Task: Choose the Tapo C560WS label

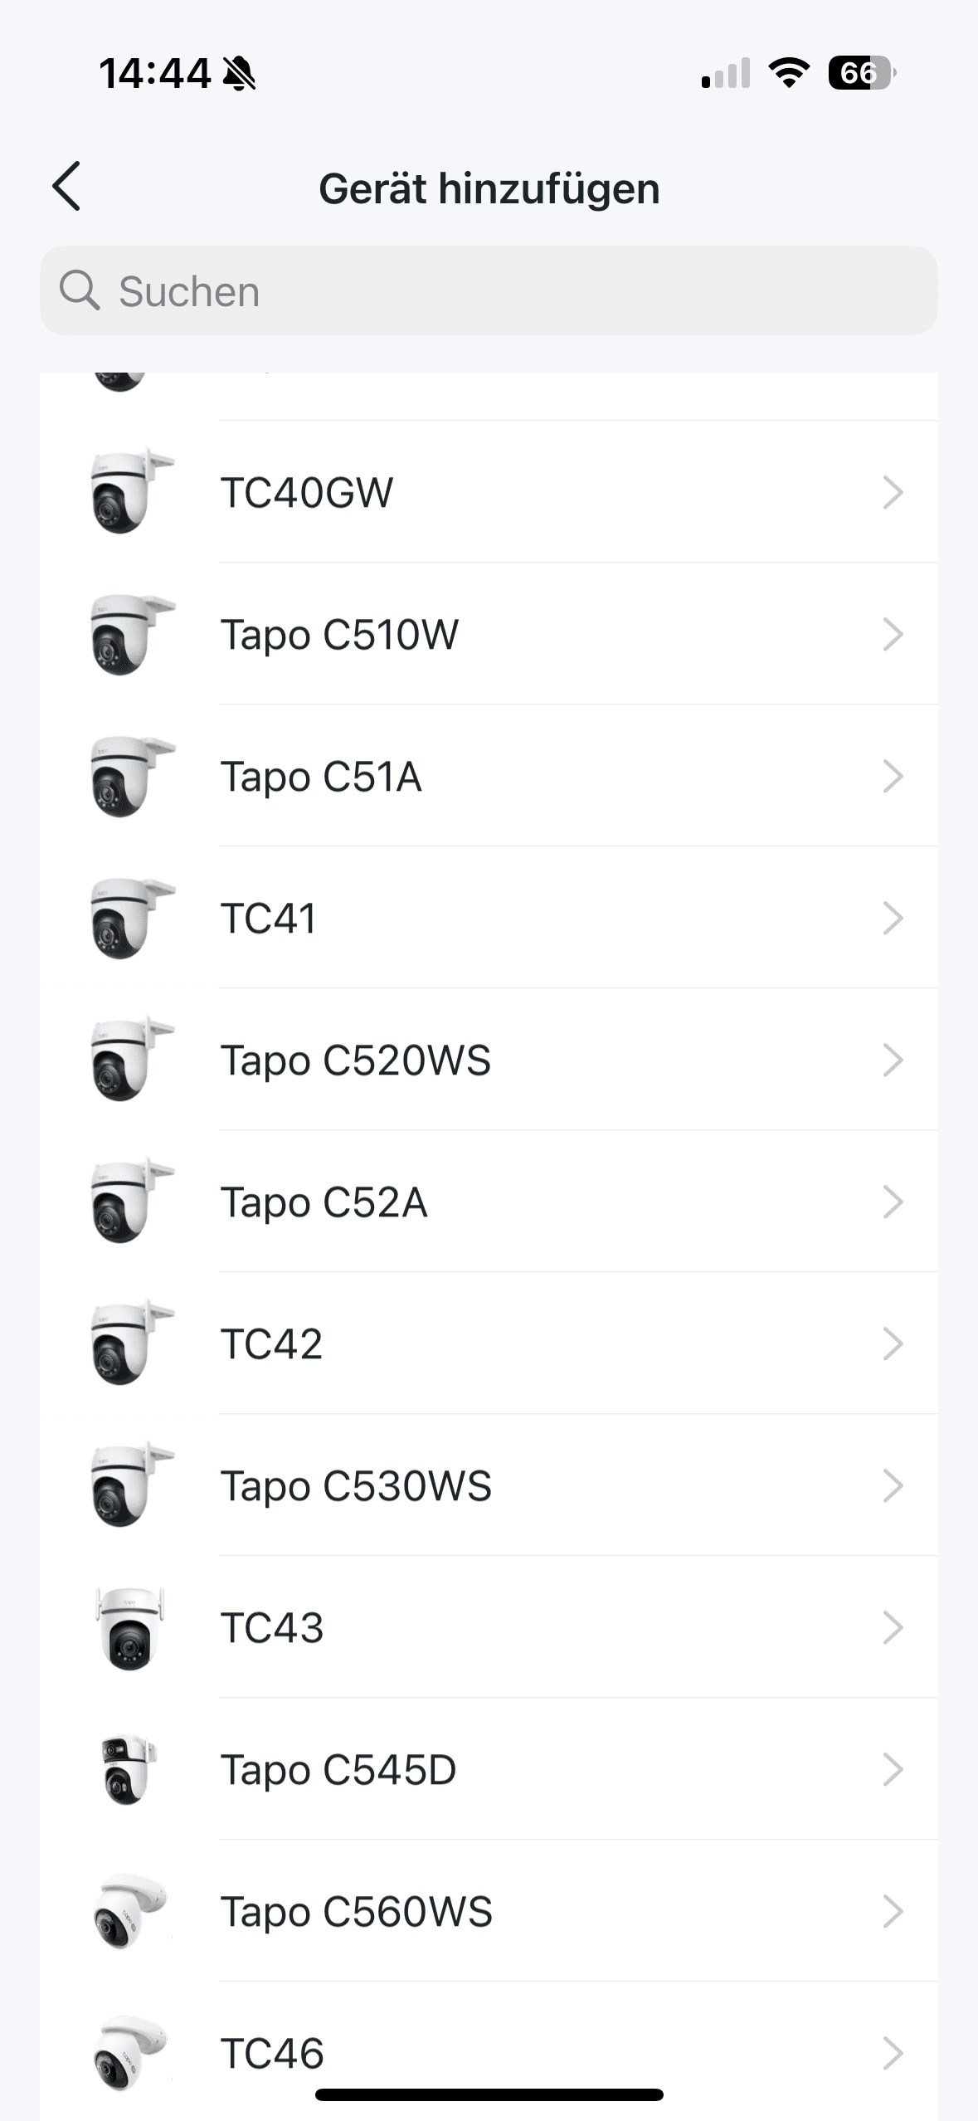Action: (x=356, y=1912)
